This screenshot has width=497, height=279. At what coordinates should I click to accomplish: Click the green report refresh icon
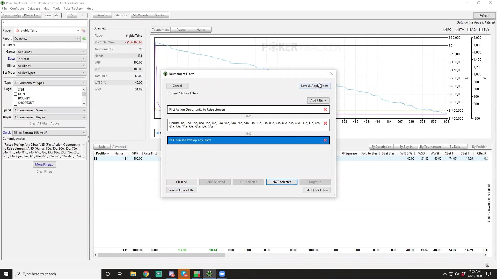(x=84, y=39)
